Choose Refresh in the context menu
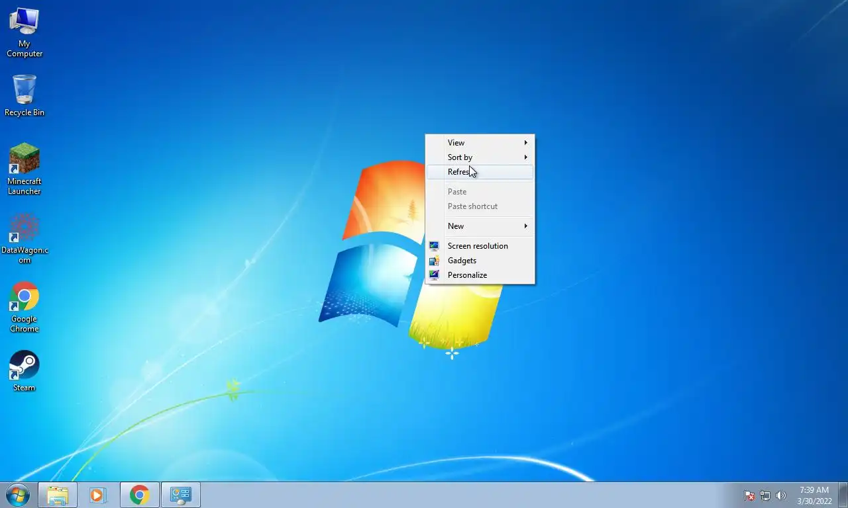Screen dimensions: 848x508 click(480, 172)
